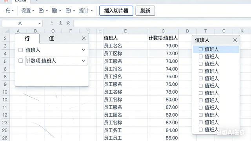Select the cell 员工区称
This screenshot has height=141, width=251.
pyautogui.click(x=125, y=54)
